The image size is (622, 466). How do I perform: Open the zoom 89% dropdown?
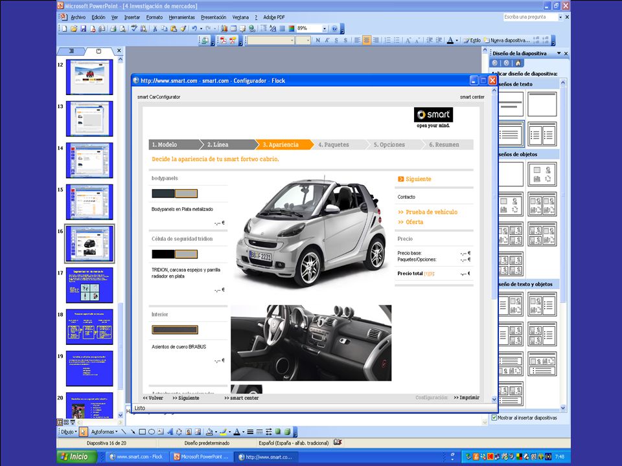324,28
